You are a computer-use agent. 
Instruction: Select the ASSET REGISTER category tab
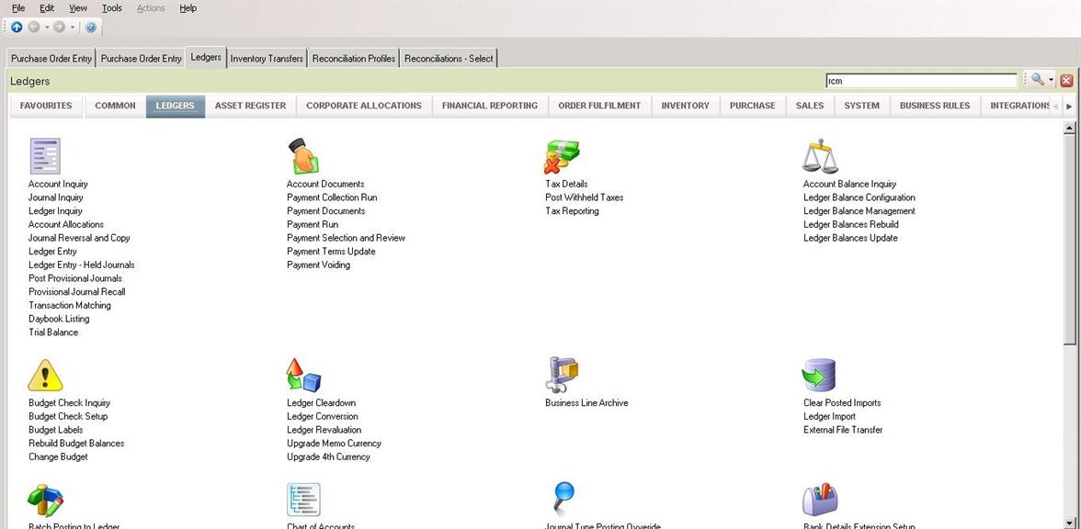[250, 107]
